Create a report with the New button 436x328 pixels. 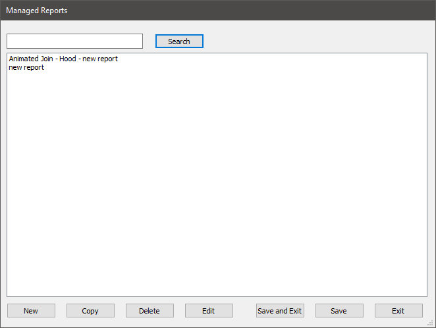(x=31, y=311)
